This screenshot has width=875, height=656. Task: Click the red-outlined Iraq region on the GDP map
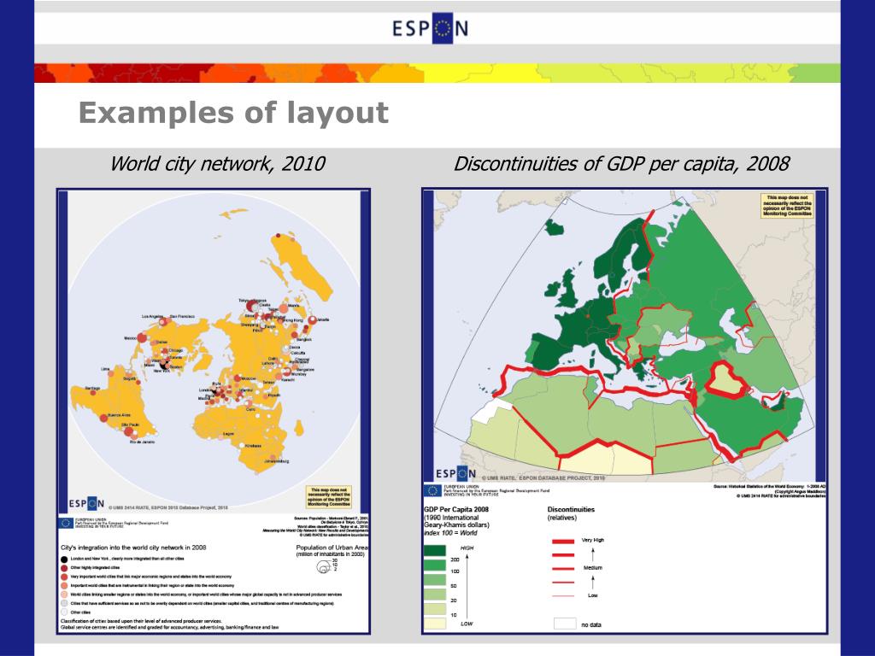[725, 379]
